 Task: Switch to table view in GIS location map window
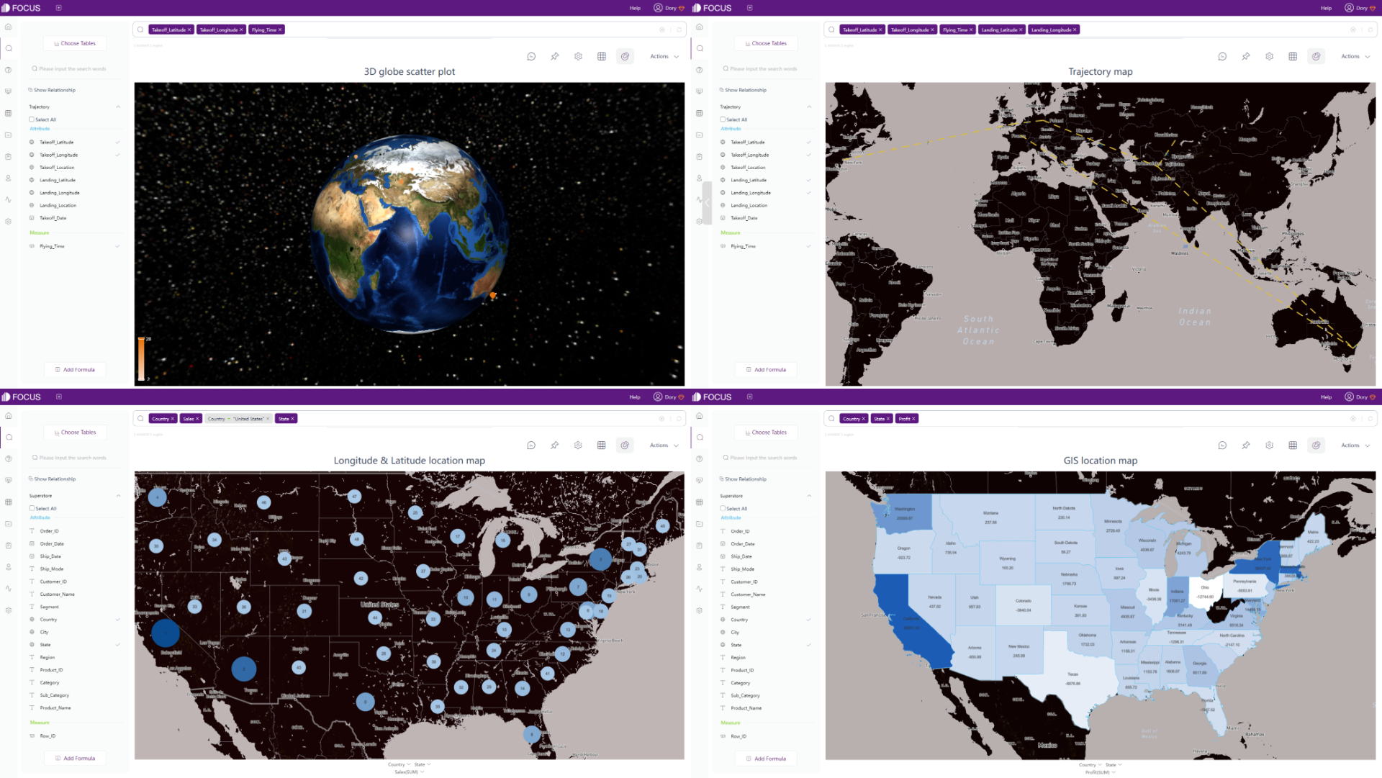(x=1293, y=445)
